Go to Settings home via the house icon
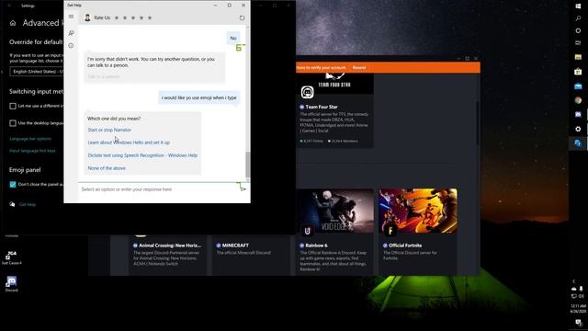The image size is (588, 331). (x=13, y=23)
